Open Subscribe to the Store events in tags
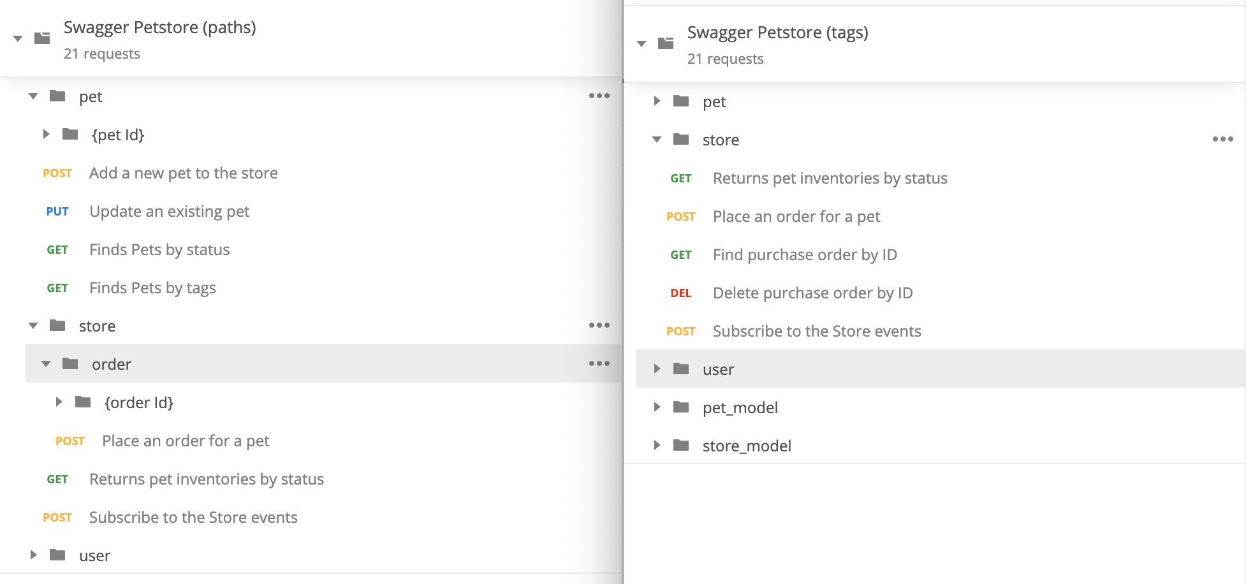 click(x=817, y=332)
